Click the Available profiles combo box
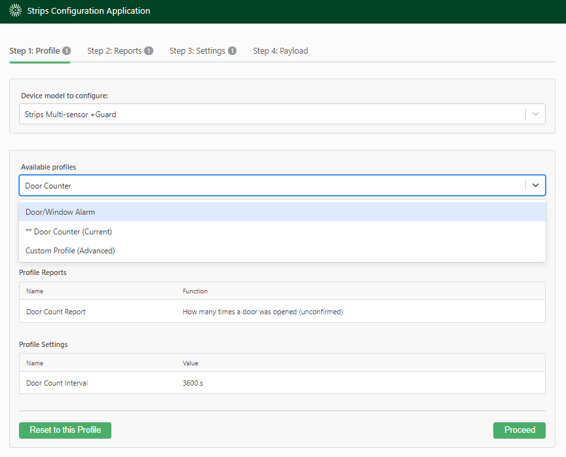This screenshot has width=566, height=457. click(x=282, y=186)
